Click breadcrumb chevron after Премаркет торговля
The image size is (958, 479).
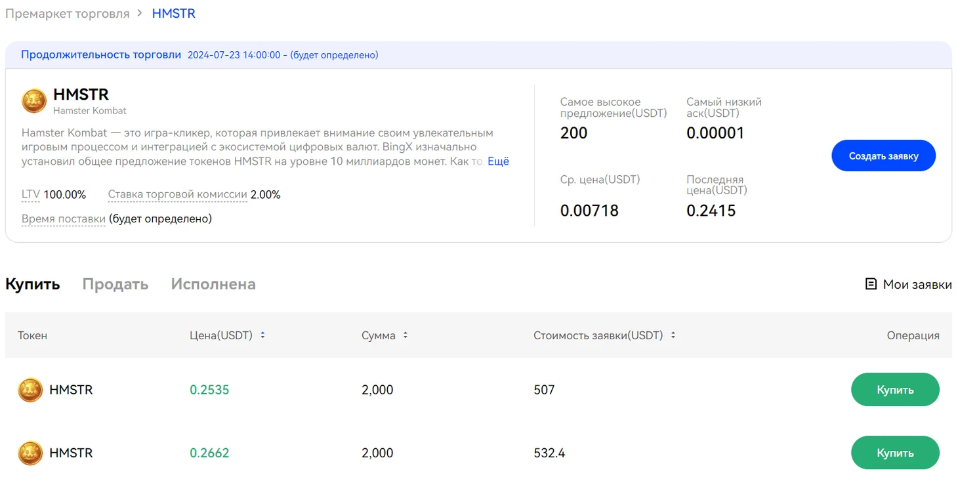click(x=140, y=14)
